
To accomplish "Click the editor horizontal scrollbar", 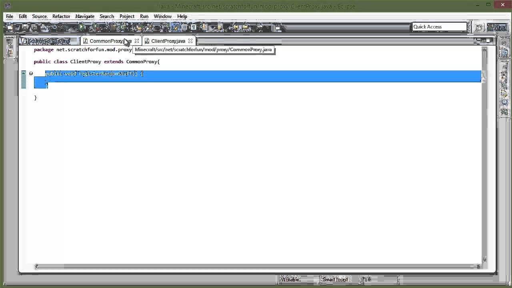I will click(257, 266).
